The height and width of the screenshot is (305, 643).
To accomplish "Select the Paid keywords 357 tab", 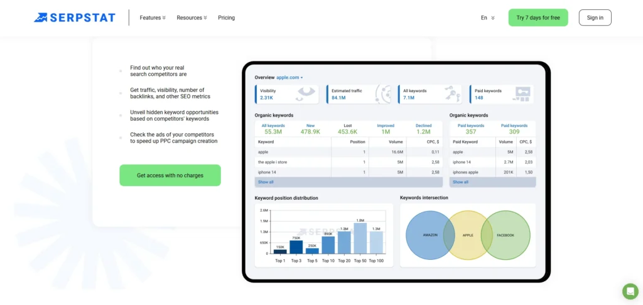I will pyautogui.click(x=471, y=129).
